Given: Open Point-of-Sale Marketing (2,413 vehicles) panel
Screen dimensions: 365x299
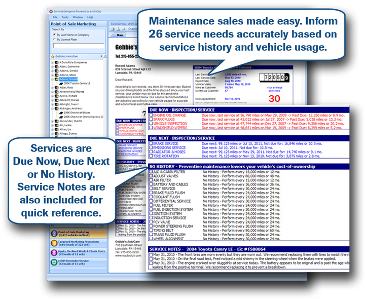Looking at the screenshot, I should click(78, 234).
